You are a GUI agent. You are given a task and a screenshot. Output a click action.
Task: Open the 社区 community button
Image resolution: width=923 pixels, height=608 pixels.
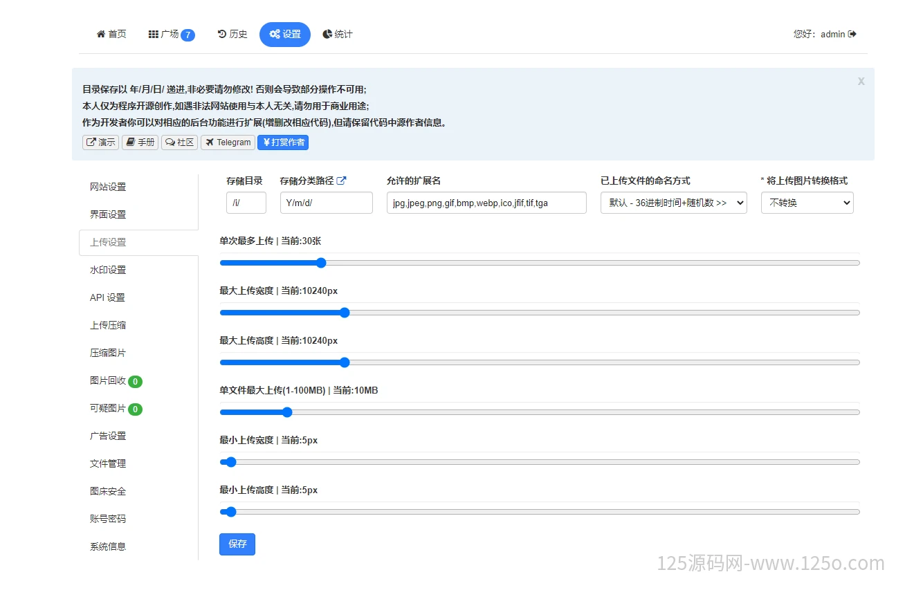tap(180, 142)
